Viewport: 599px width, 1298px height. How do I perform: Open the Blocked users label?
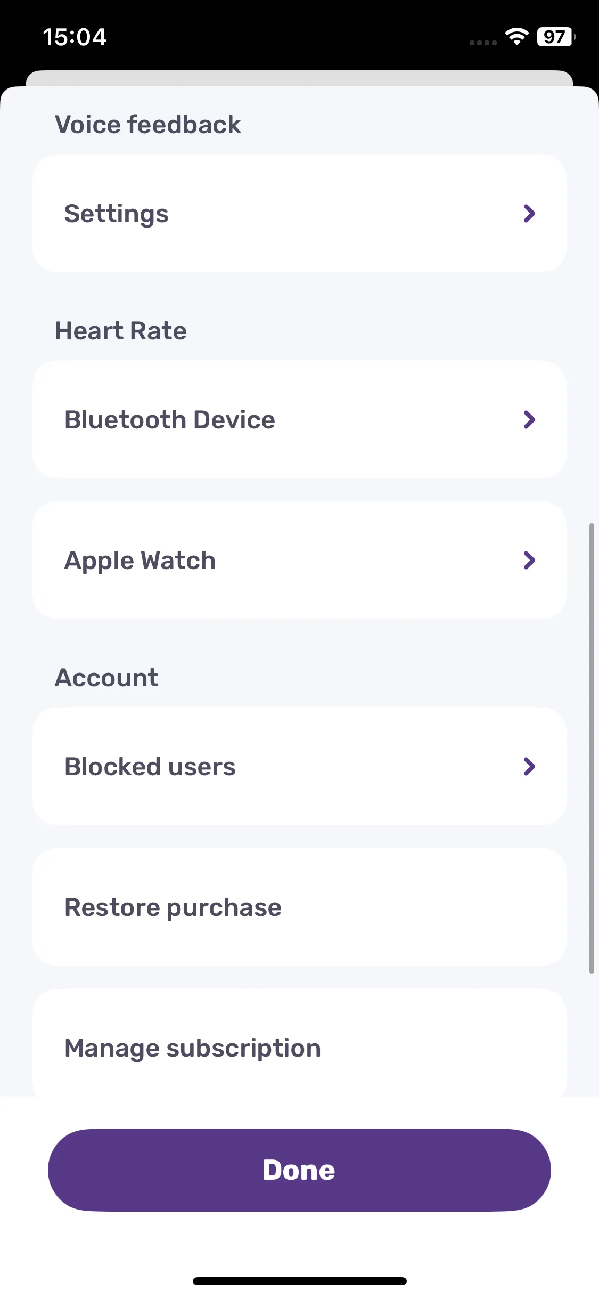point(150,767)
